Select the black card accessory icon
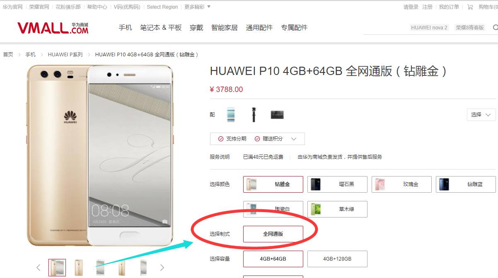Screen dimensions: 498x278 [x=277, y=115]
